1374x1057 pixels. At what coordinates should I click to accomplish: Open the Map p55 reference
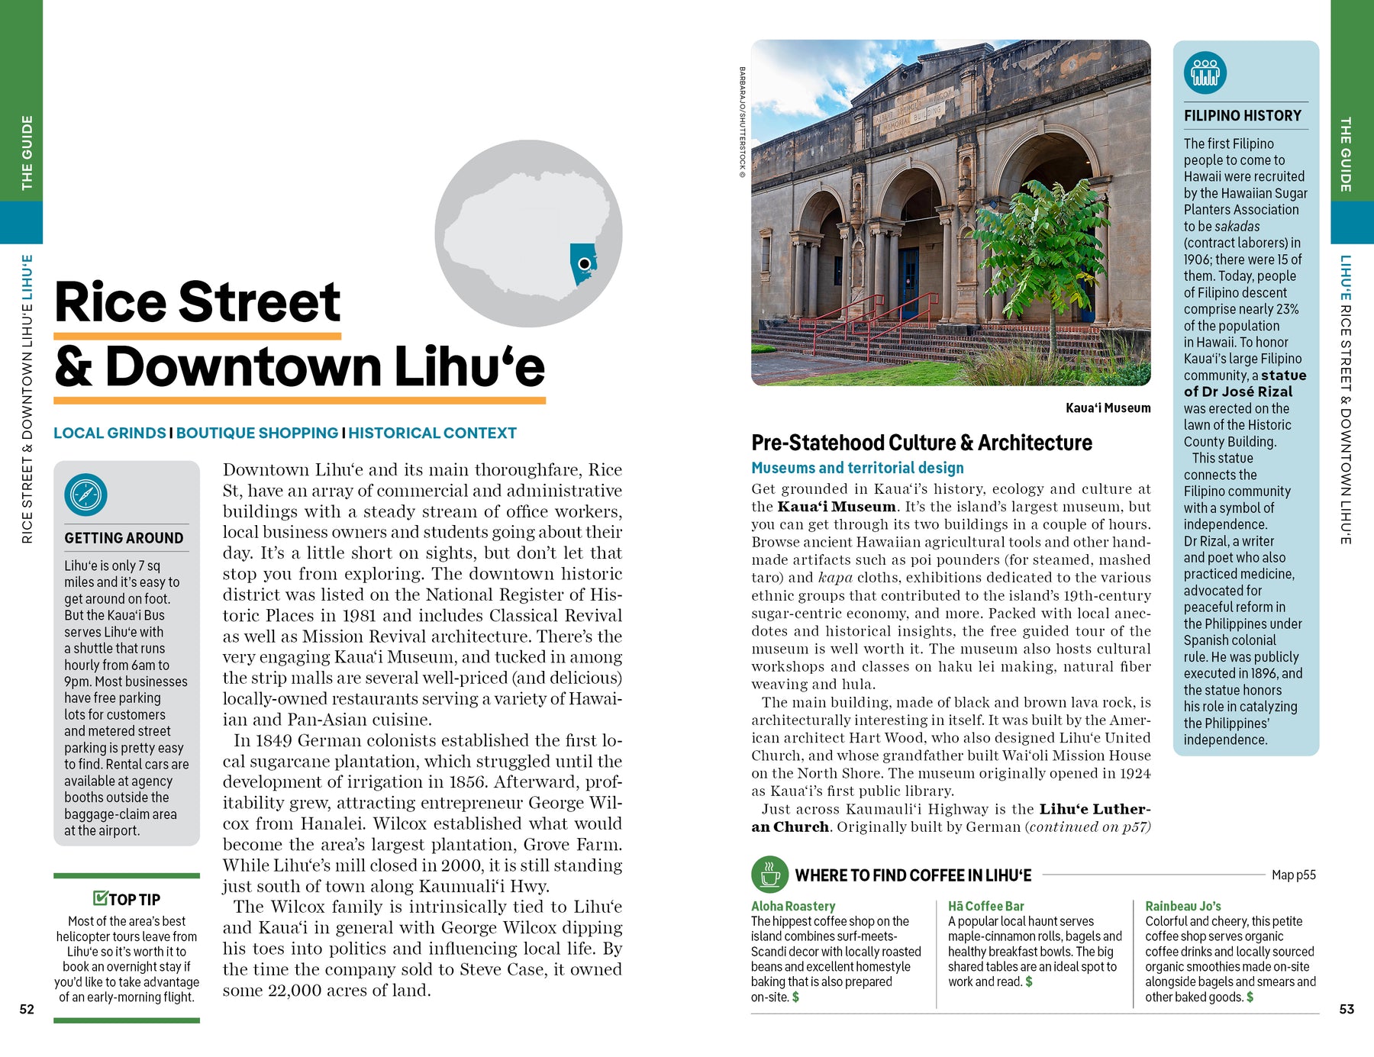click(1293, 875)
